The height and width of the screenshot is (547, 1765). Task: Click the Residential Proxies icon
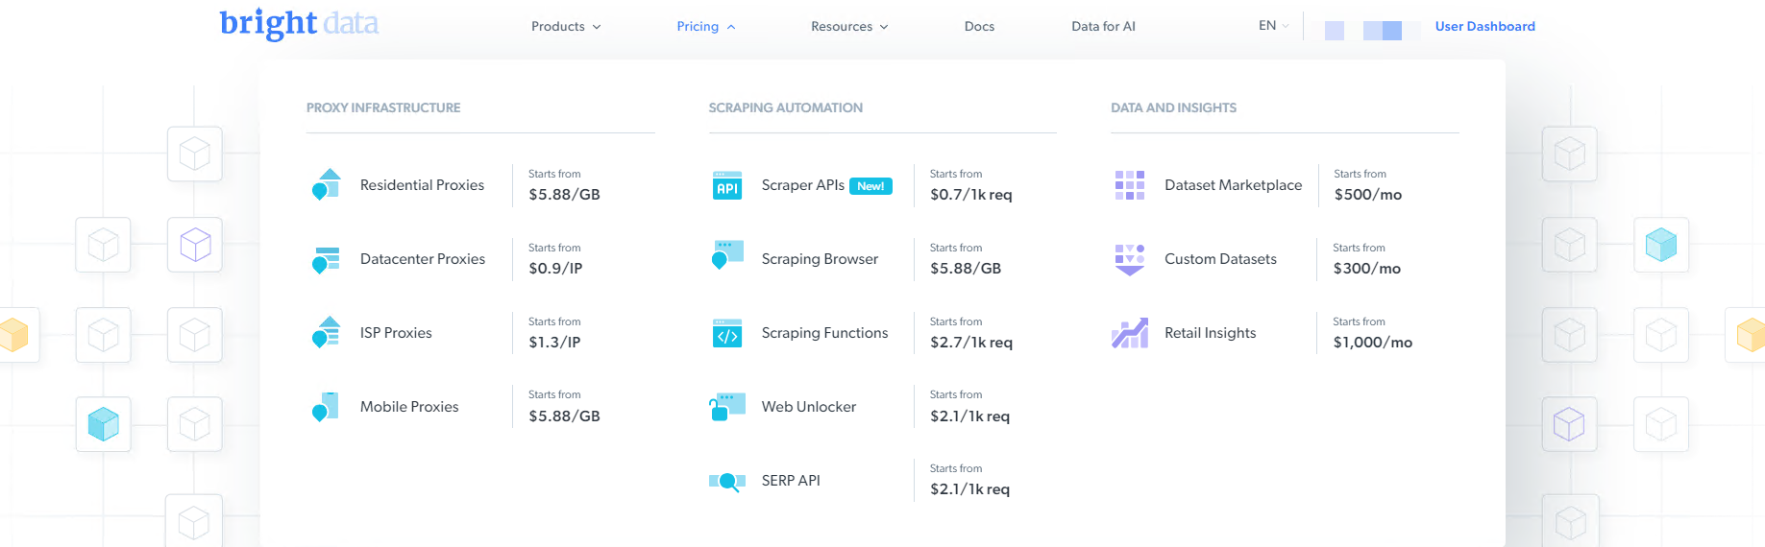(x=327, y=184)
